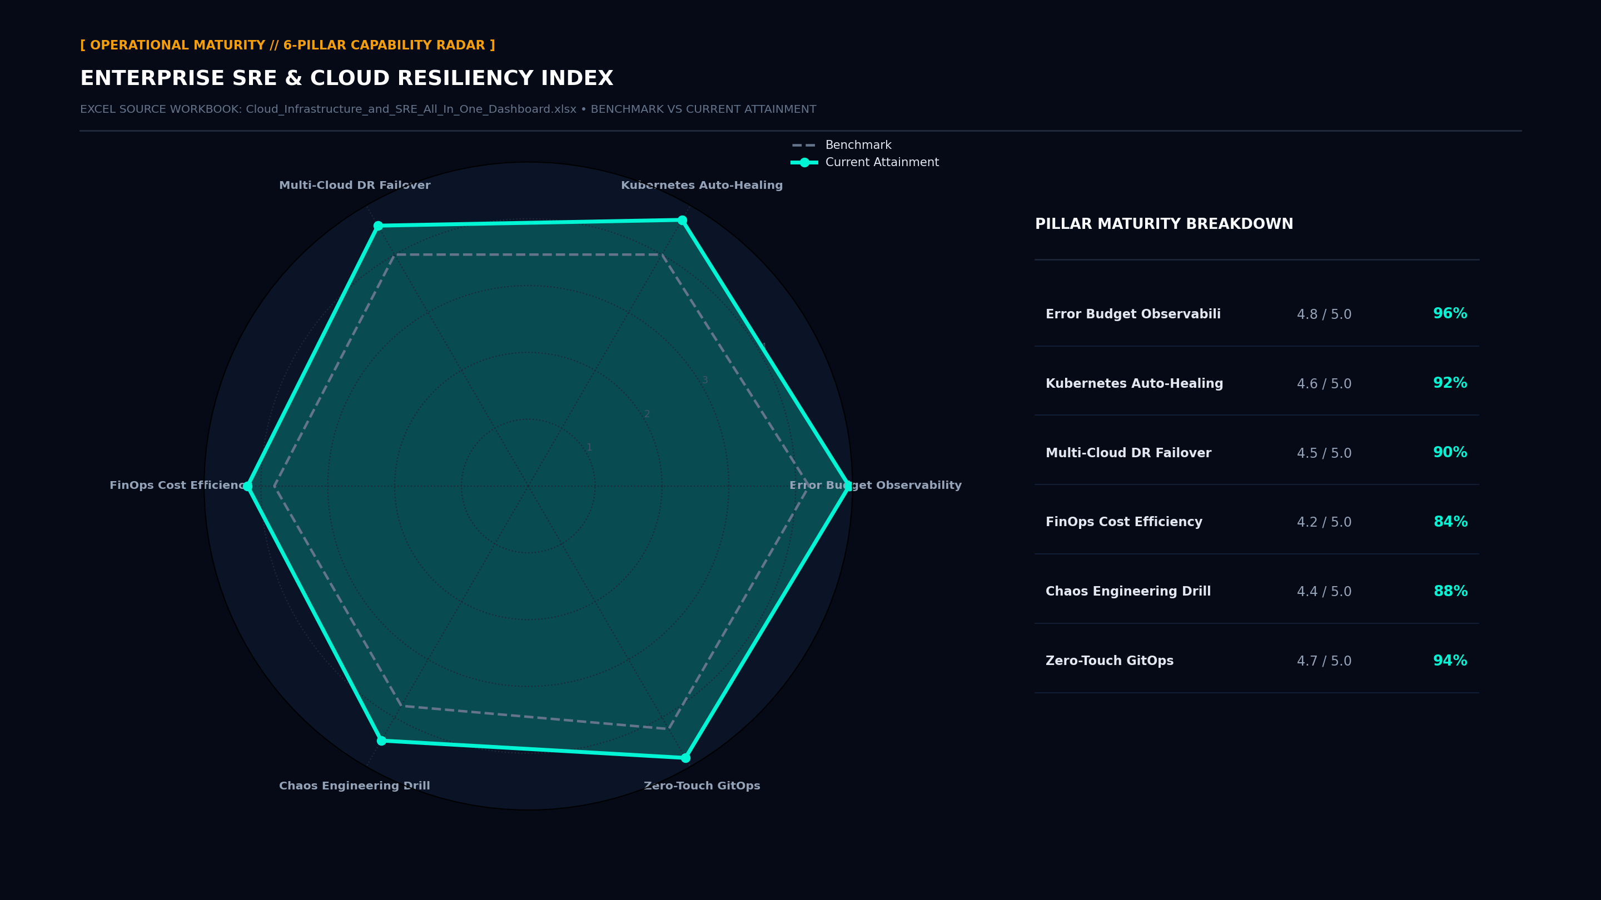Viewport: 1601px width, 900px height.
Task: Click the Current Attainment cyan legend swatch
Action: point(804,163)
